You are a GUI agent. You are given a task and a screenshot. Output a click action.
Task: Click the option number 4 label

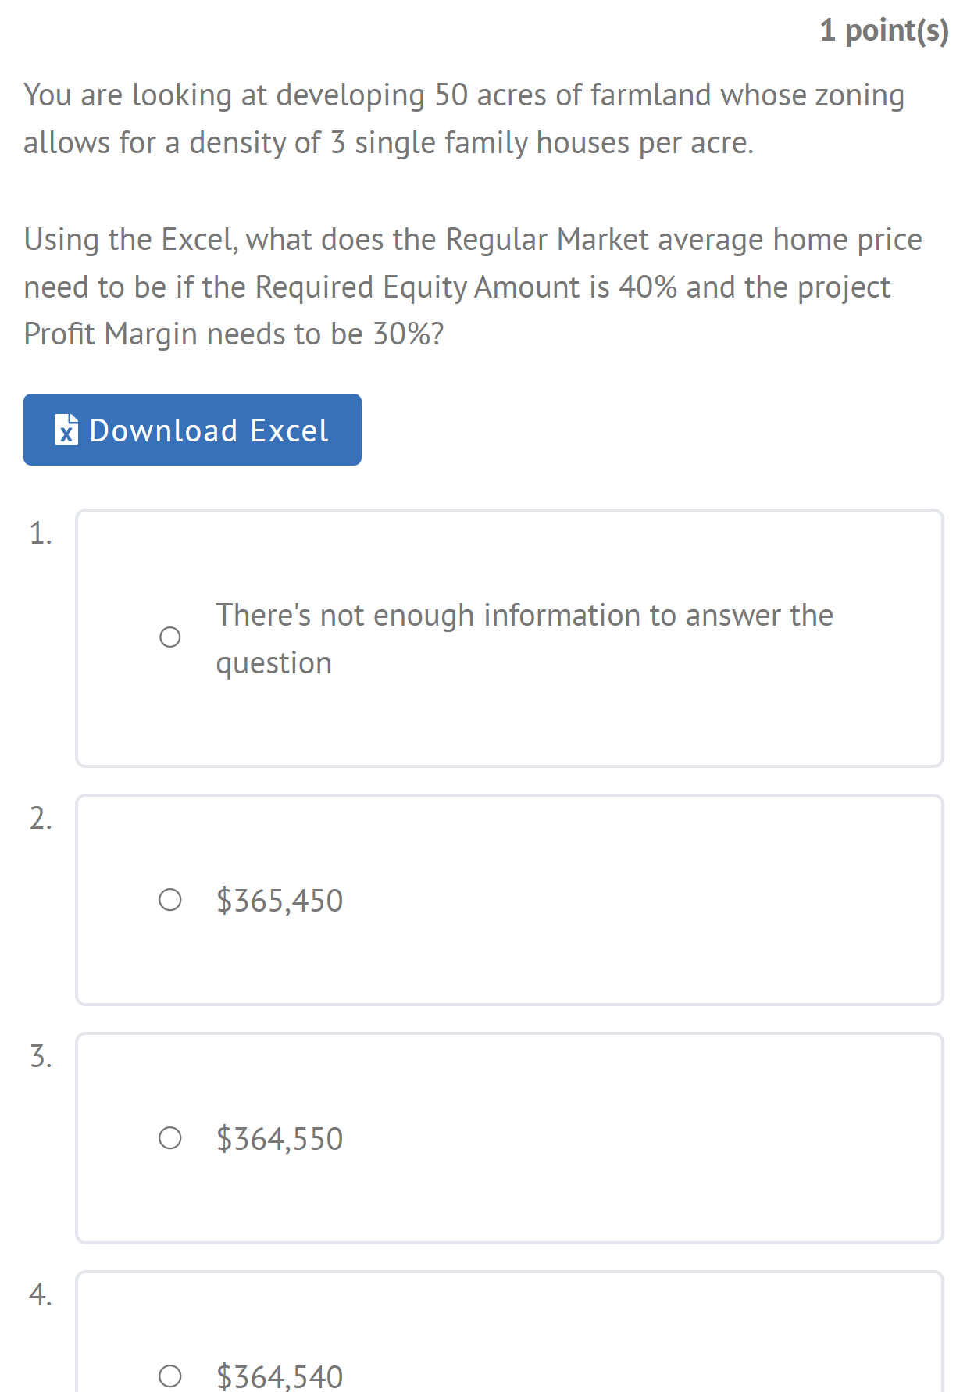pyautogui.click(x=41, y=1294)
